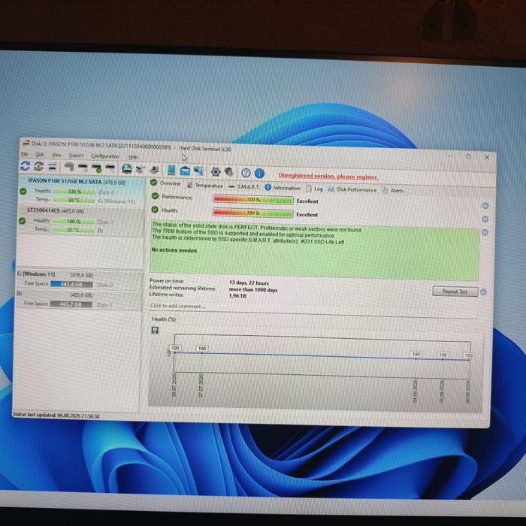Click graph point for 06.08.2026
The width and height of the screenshot is (526, 526).
click(x=469, y=360)
